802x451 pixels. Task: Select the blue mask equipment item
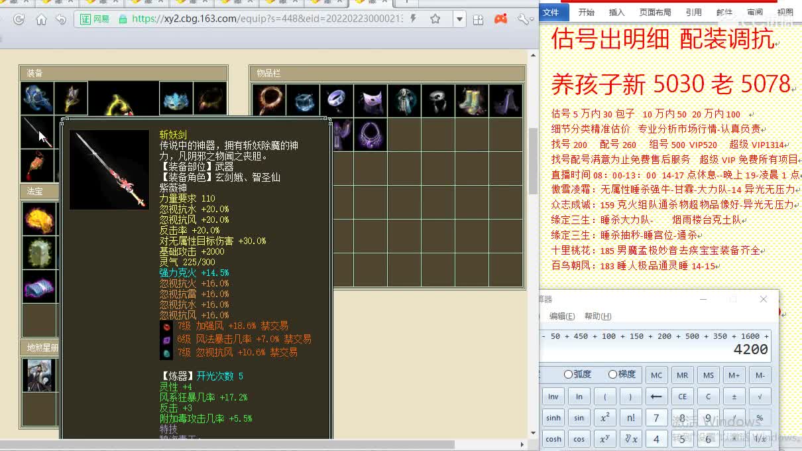[176, 98]
